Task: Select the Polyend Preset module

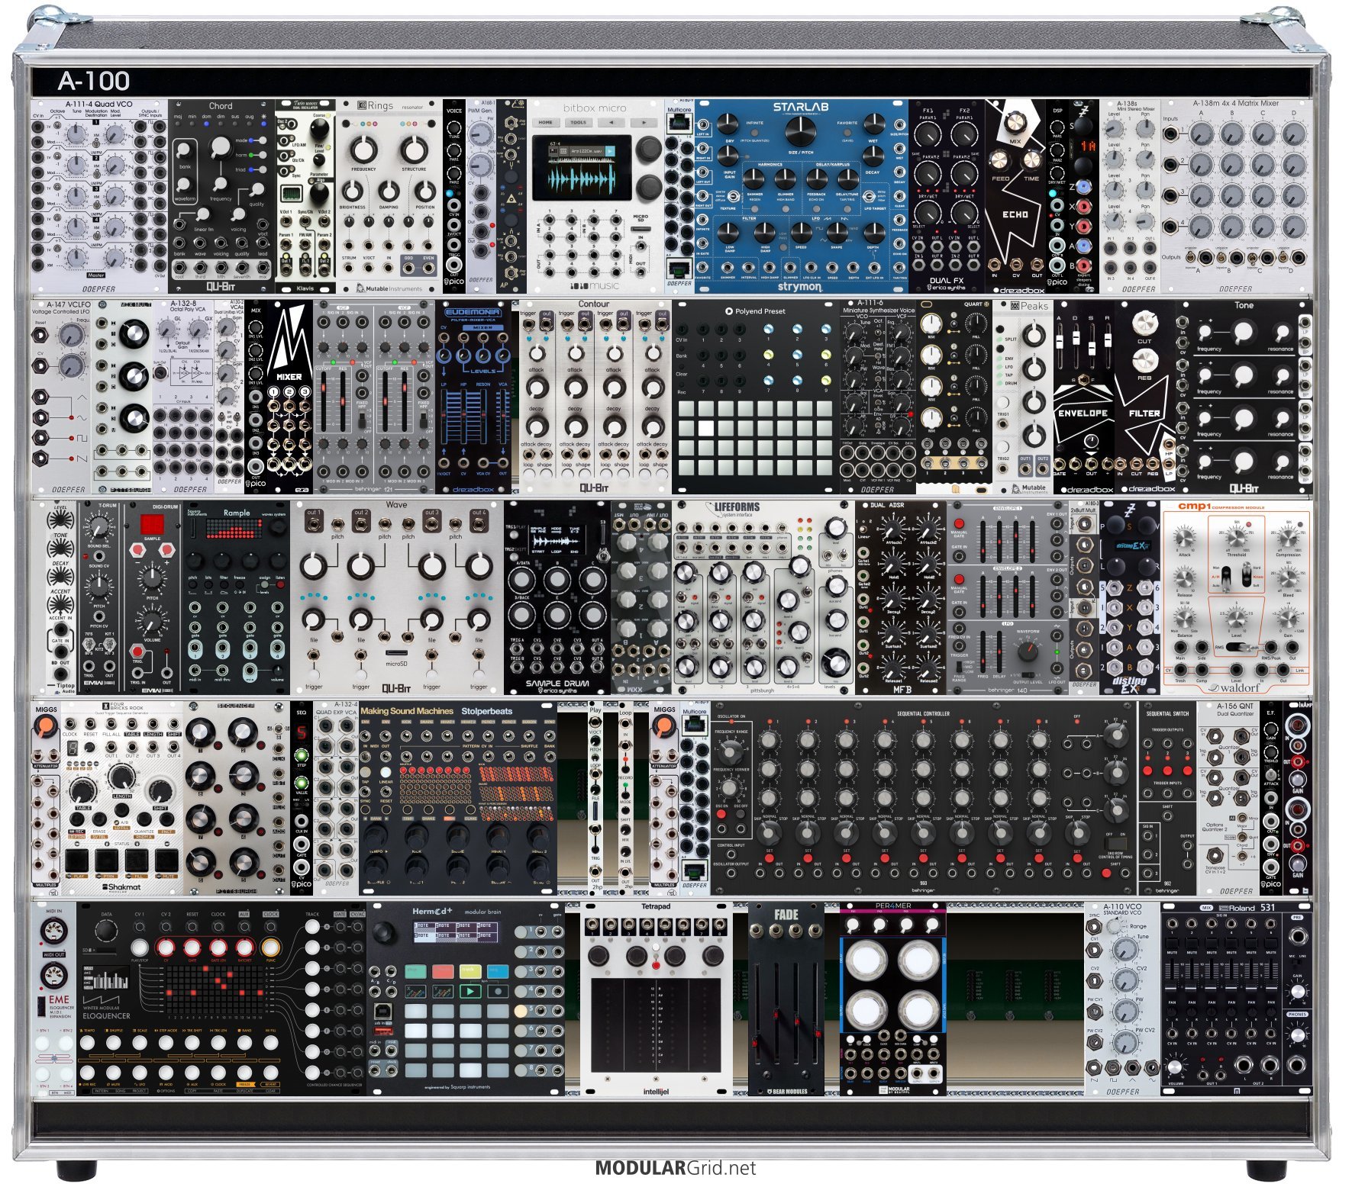Action: click(755, 397)
